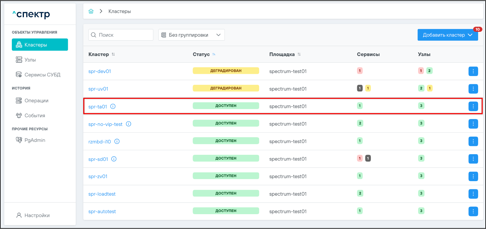Go to Узлы in sidebar
The image size is (486, 229).
click(x=30, y=60)
